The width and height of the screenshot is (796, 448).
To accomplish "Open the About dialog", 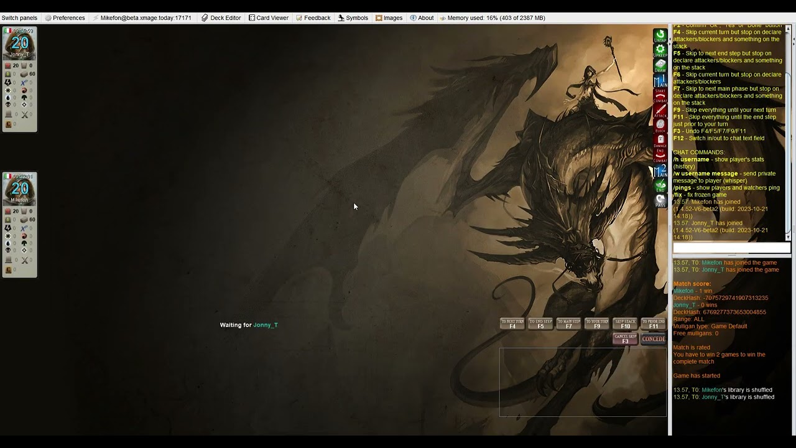I will coord(422,18).
